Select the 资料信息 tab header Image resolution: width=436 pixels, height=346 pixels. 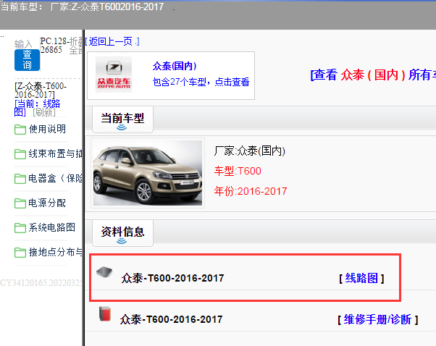[122, 233]
